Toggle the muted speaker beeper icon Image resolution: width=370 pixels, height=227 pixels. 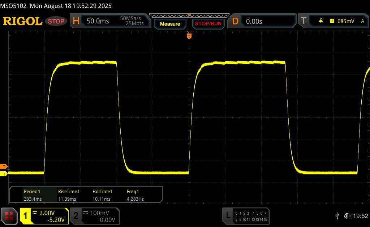pyautogui.click(x=347, y=215)
